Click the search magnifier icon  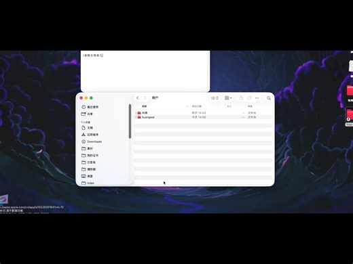pos(269,98)
